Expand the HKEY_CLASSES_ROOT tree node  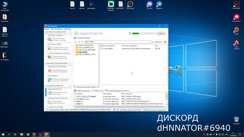click(75, 46)
